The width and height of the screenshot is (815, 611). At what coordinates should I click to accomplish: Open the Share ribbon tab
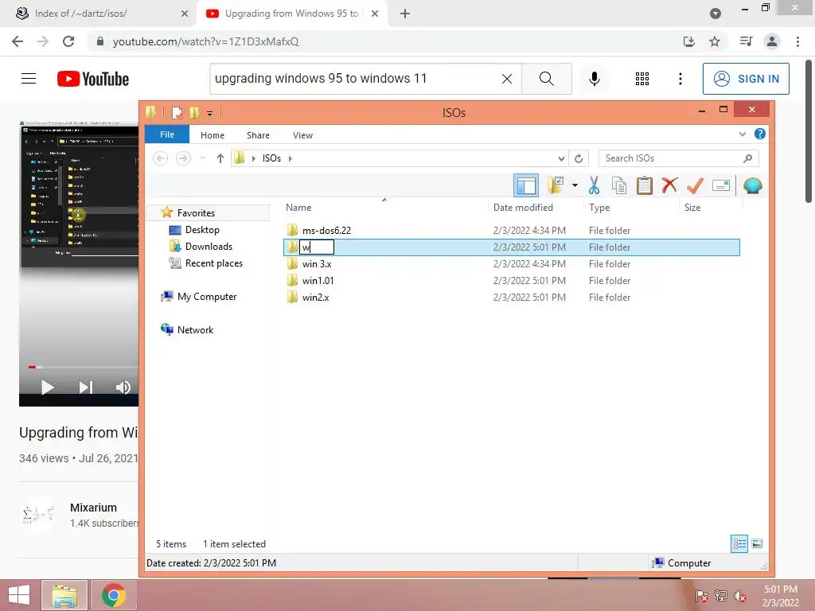258,135
